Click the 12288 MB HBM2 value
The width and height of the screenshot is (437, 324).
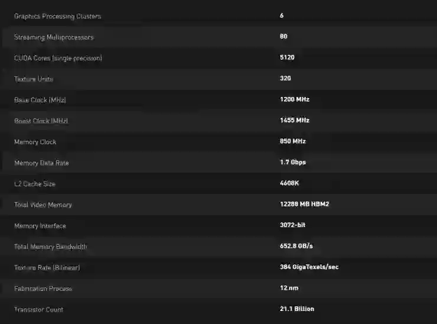(x=304, y=204)
